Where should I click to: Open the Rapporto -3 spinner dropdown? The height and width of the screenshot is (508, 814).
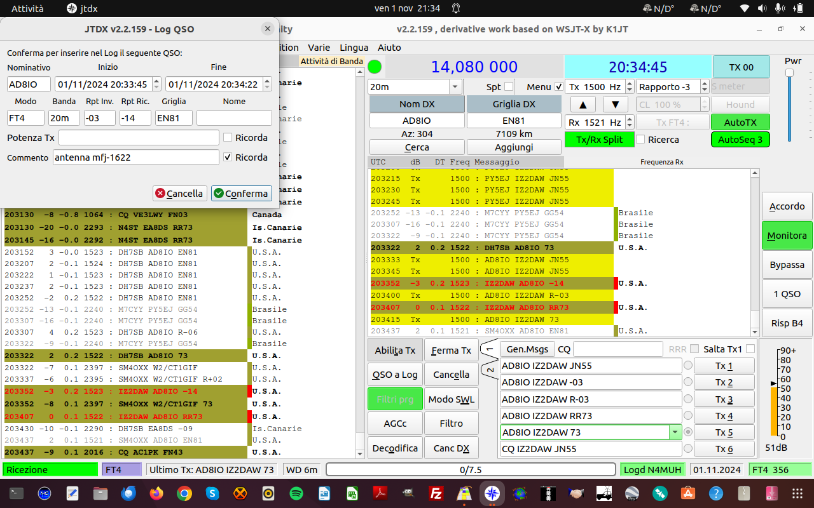[x=705, y=86]
